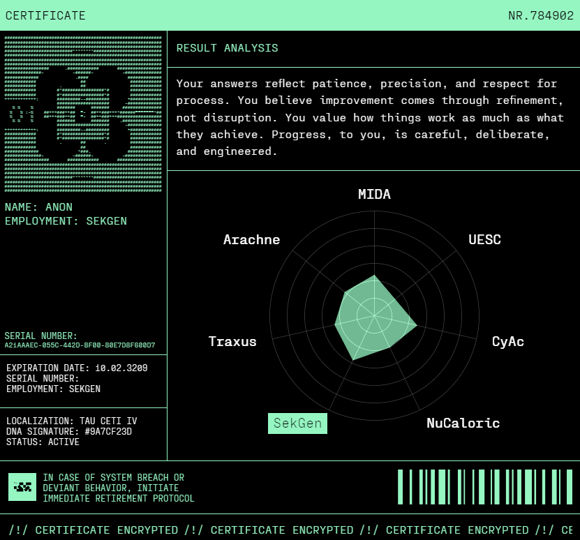Select the CyAc axis label
The image size is (580, 540).
(508, 342)
